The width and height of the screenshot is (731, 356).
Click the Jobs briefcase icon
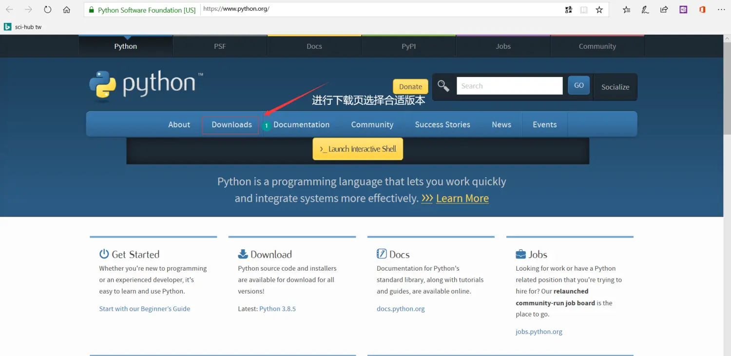[520, 254]
